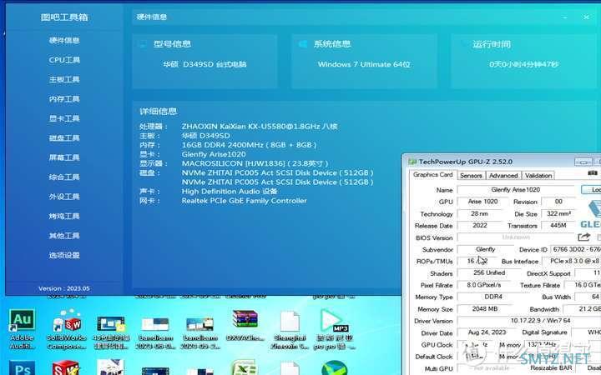The width and height of the screenshot is (601, 375).
Task: Click High Definition Audio 设备 text
Action: click(x=230, y=192)
